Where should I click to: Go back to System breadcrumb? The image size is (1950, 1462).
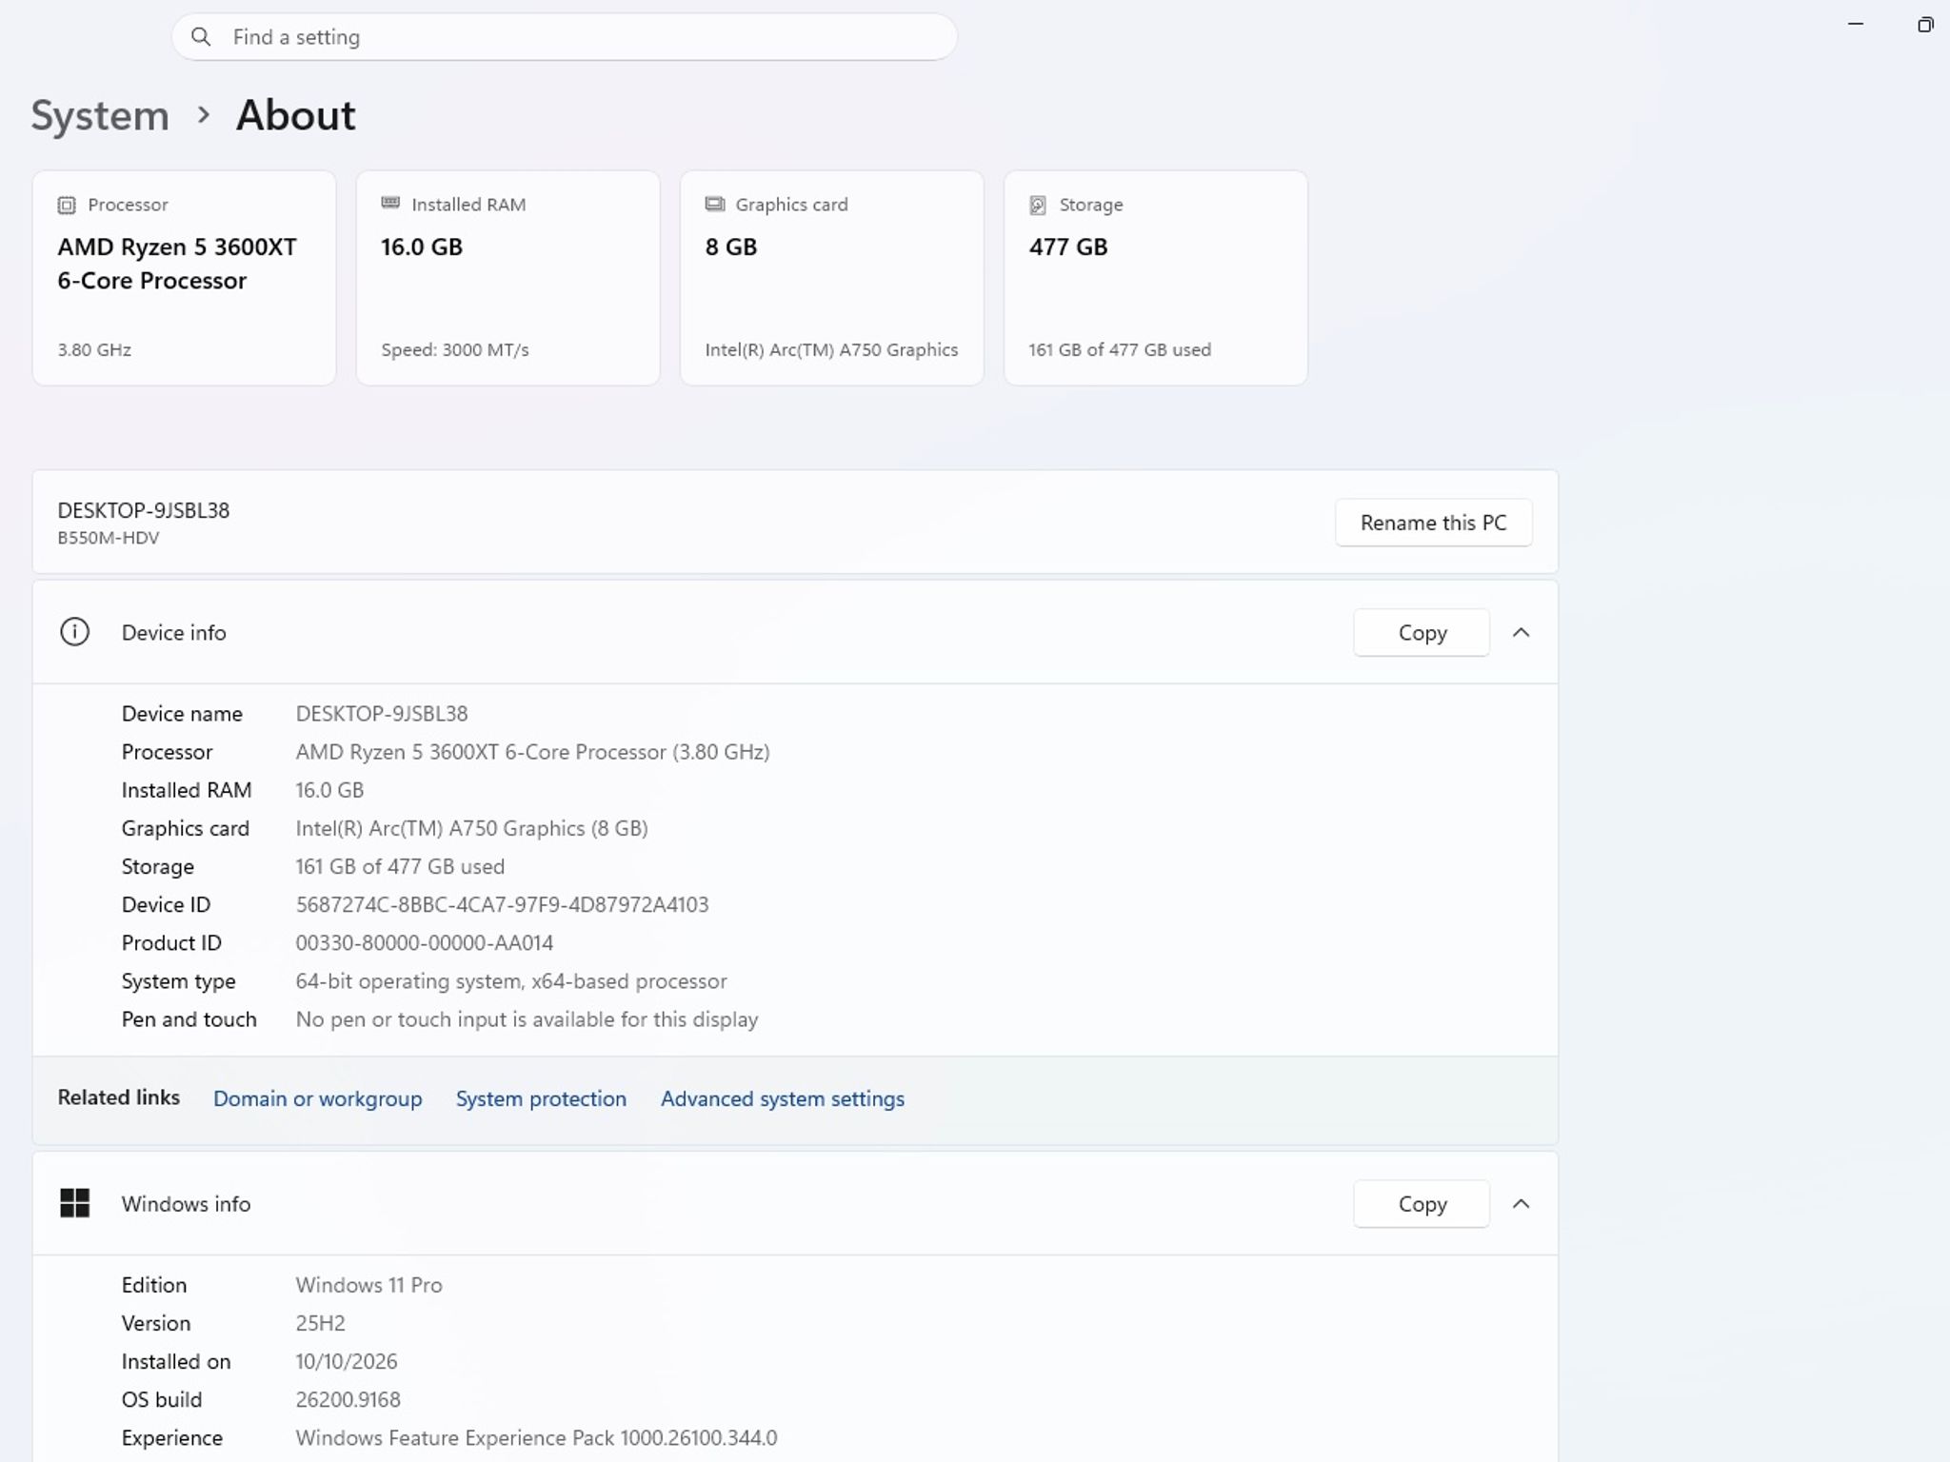coord(100,115)
